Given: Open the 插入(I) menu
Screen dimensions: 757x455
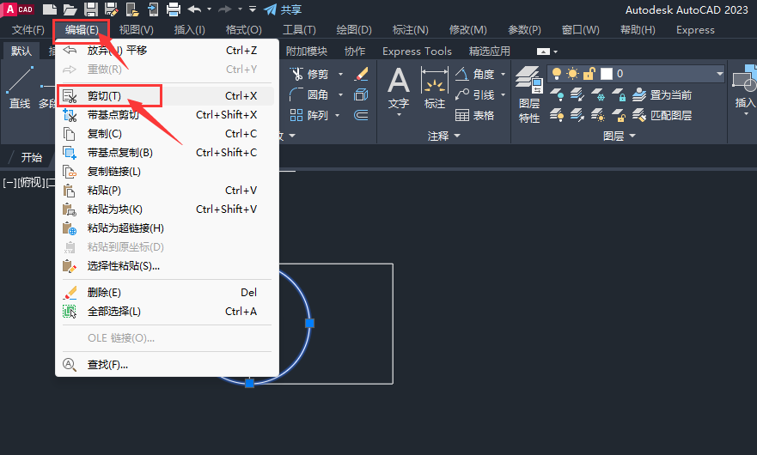Looking at the screenshot, I should 189,30.
